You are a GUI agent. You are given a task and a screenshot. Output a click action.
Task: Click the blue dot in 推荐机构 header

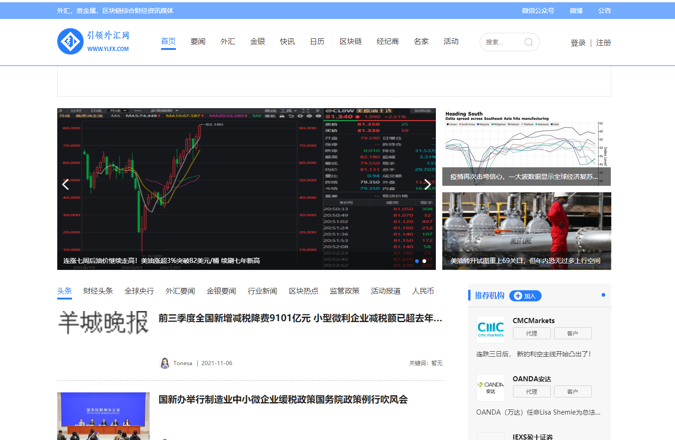pos(603,295)
